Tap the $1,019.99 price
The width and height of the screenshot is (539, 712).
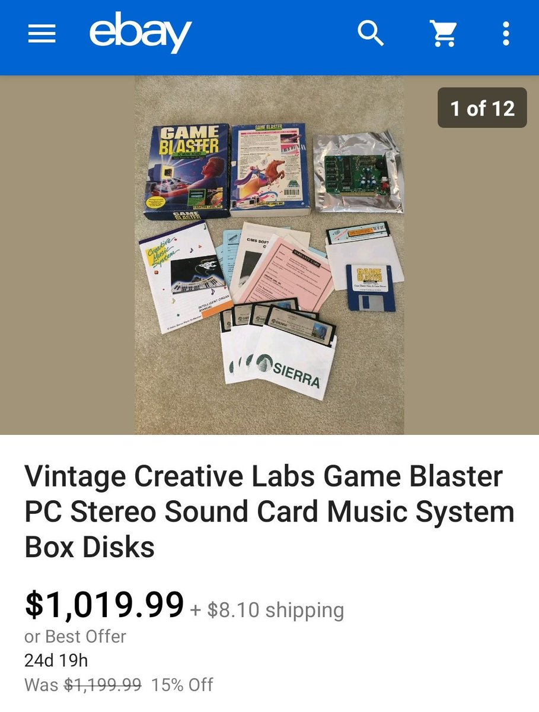[x=104, y=604]
